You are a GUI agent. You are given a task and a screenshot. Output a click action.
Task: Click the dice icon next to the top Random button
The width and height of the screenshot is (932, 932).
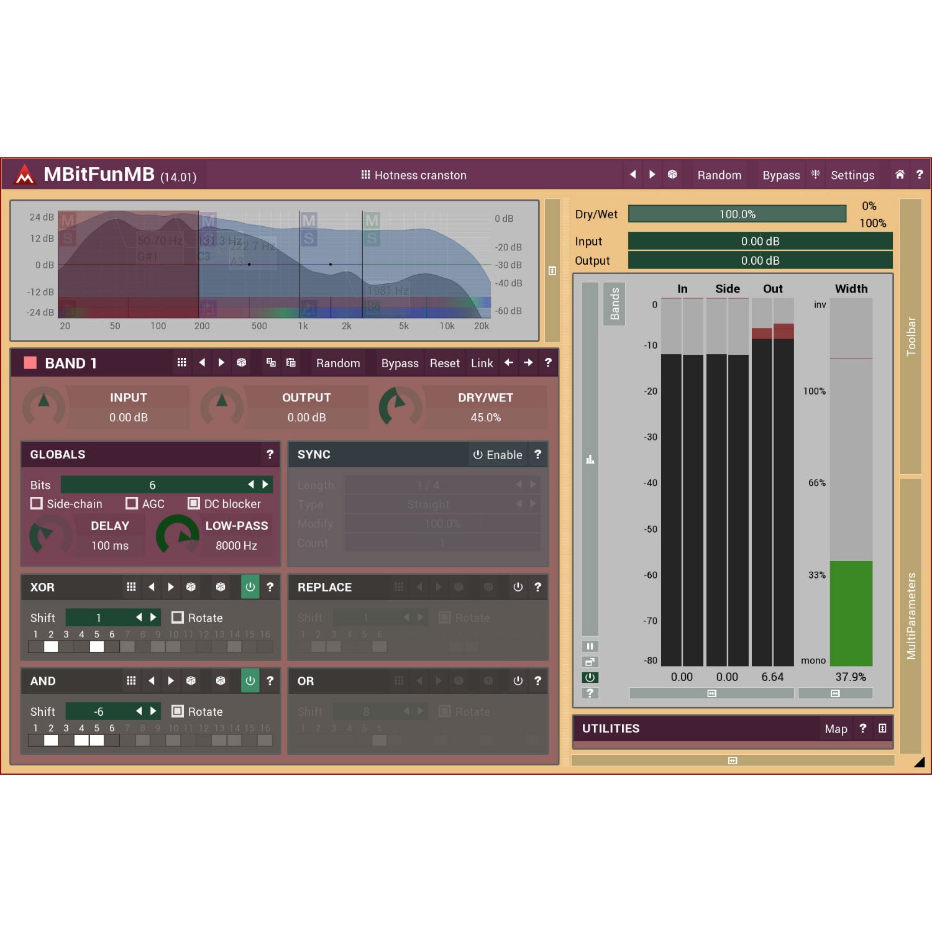click(x=672, y=175)
